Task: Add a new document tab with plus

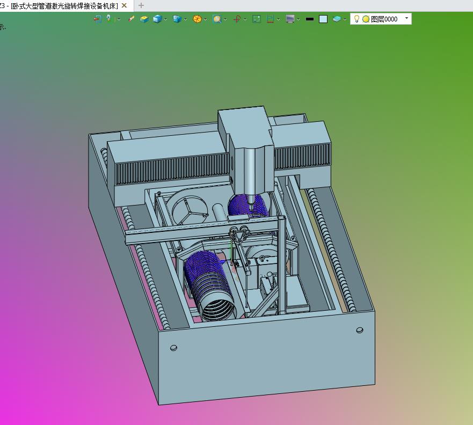Action: pyautogui.click(x=141, y=5)
